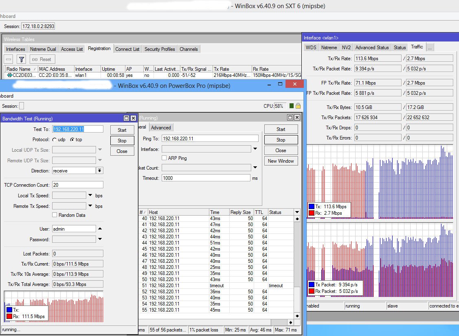This screenshot has height=336, width=459.
Task: Click the red swatch beside Rx: 111.5 Mbps
Action: [x=9, y=316]
